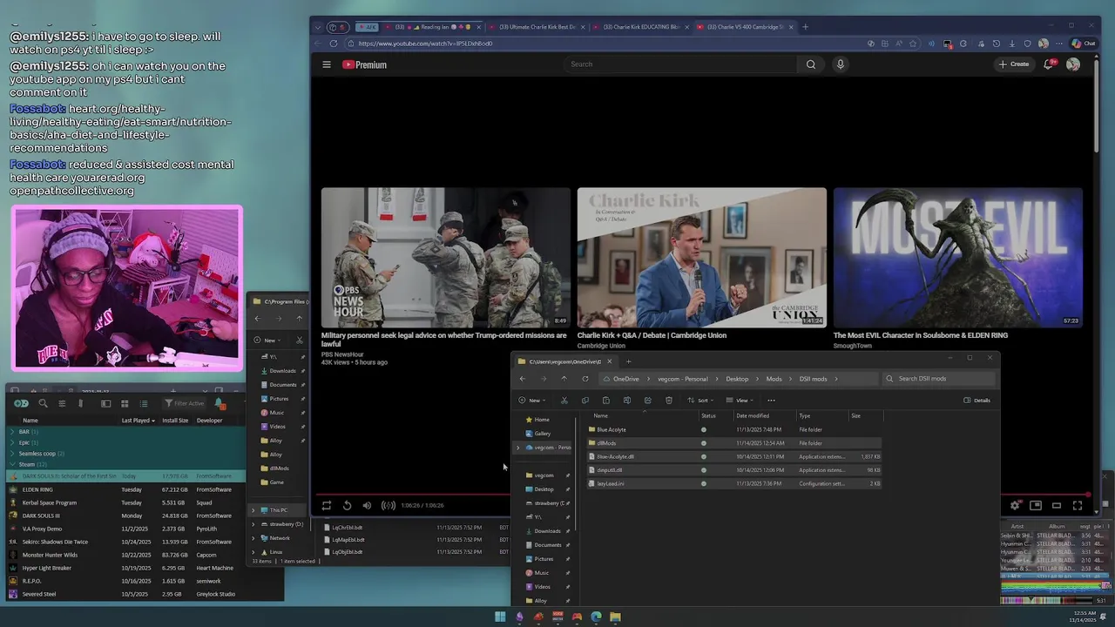Open the miniplayer from the video controls
The width and height of the screenshot is (1115, 627).
click(1036, 505)
